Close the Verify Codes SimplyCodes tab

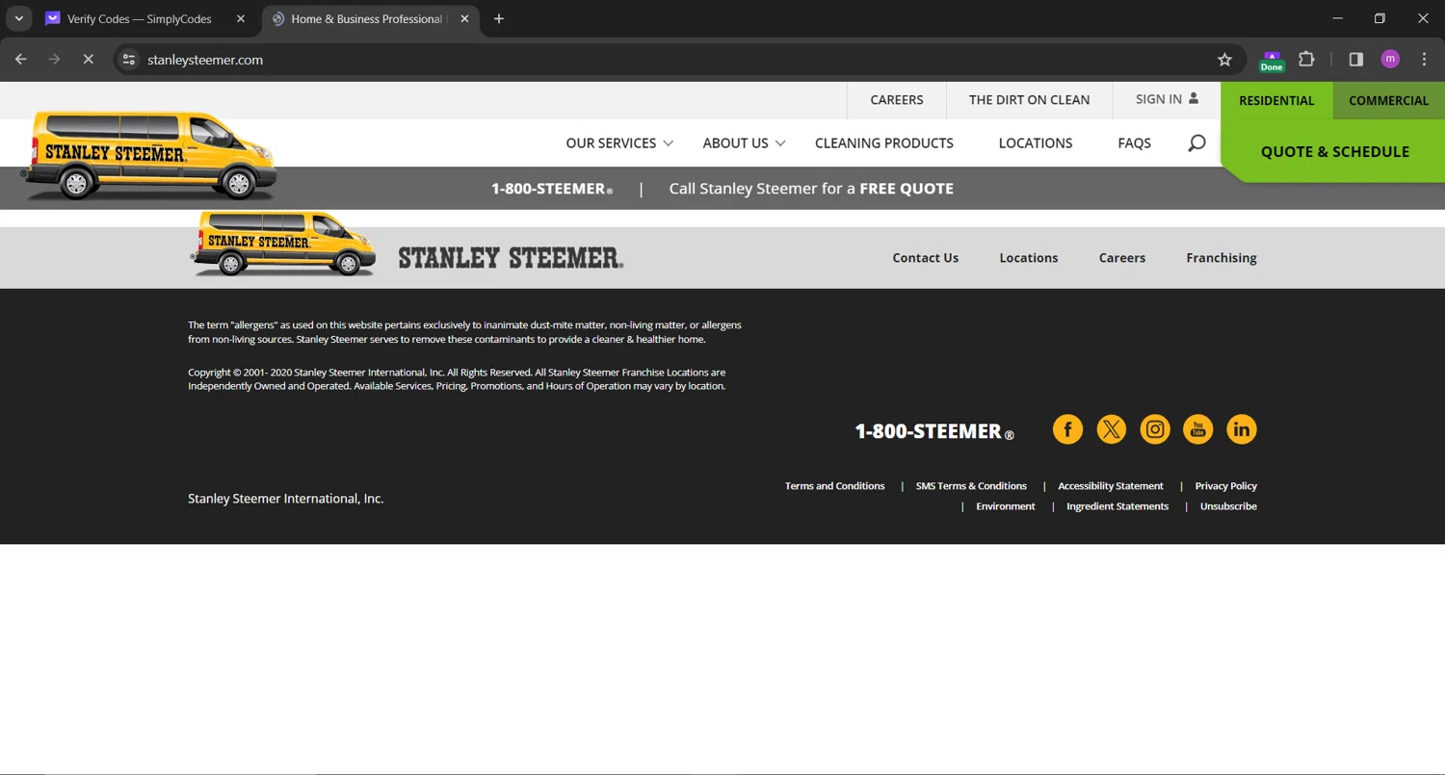click(x=241, y=19)
